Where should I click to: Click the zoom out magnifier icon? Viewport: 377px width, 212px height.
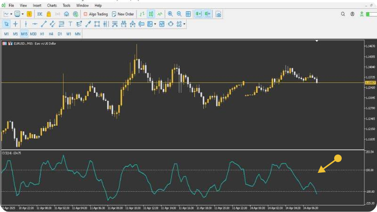point(179,14)
